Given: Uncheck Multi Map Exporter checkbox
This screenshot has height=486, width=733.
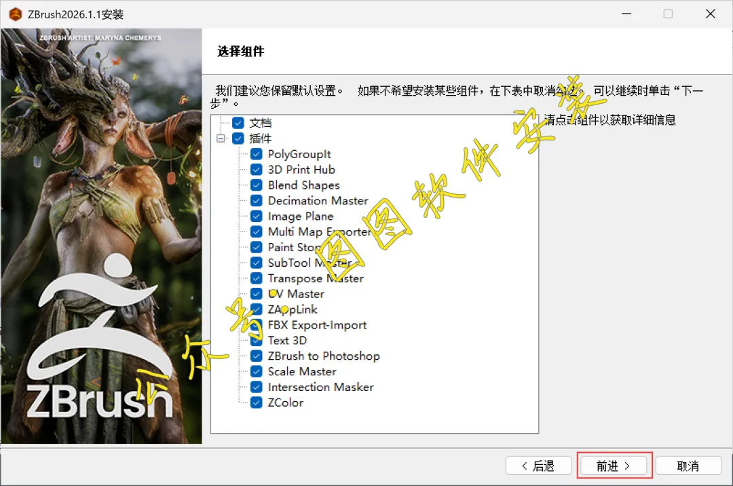Looking at the screenshot, I should [x=256, y=231].
